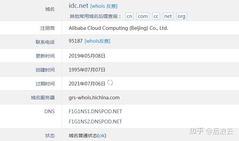Click the Alibaba Cloud Computing registrar name
Image resolution: width=239 pixels, height=141 pixels.
point(118,28)
